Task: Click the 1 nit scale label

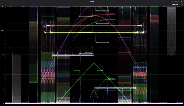Action: click(3, 89)
